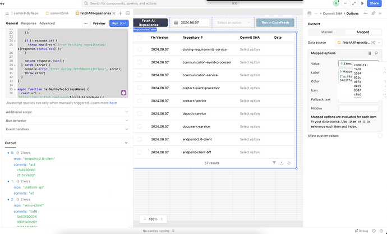Check the document-service row

coord(140,126)
